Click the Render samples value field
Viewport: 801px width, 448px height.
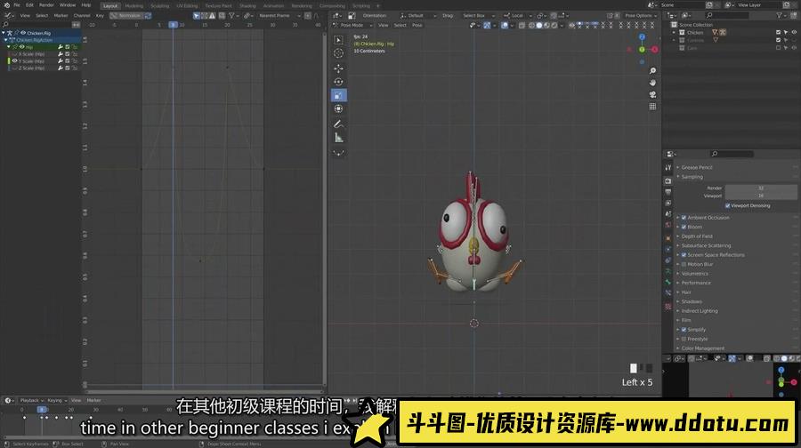[x=761, y=188]
